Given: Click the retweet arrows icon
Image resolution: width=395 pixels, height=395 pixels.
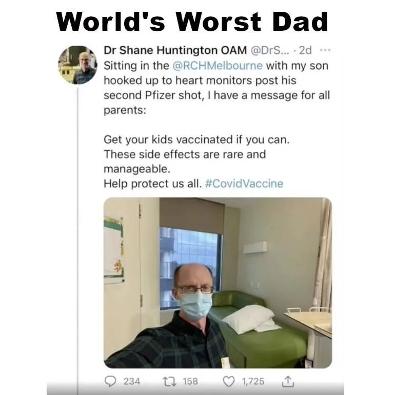Looking at the screenshot, I should [169, 381].
